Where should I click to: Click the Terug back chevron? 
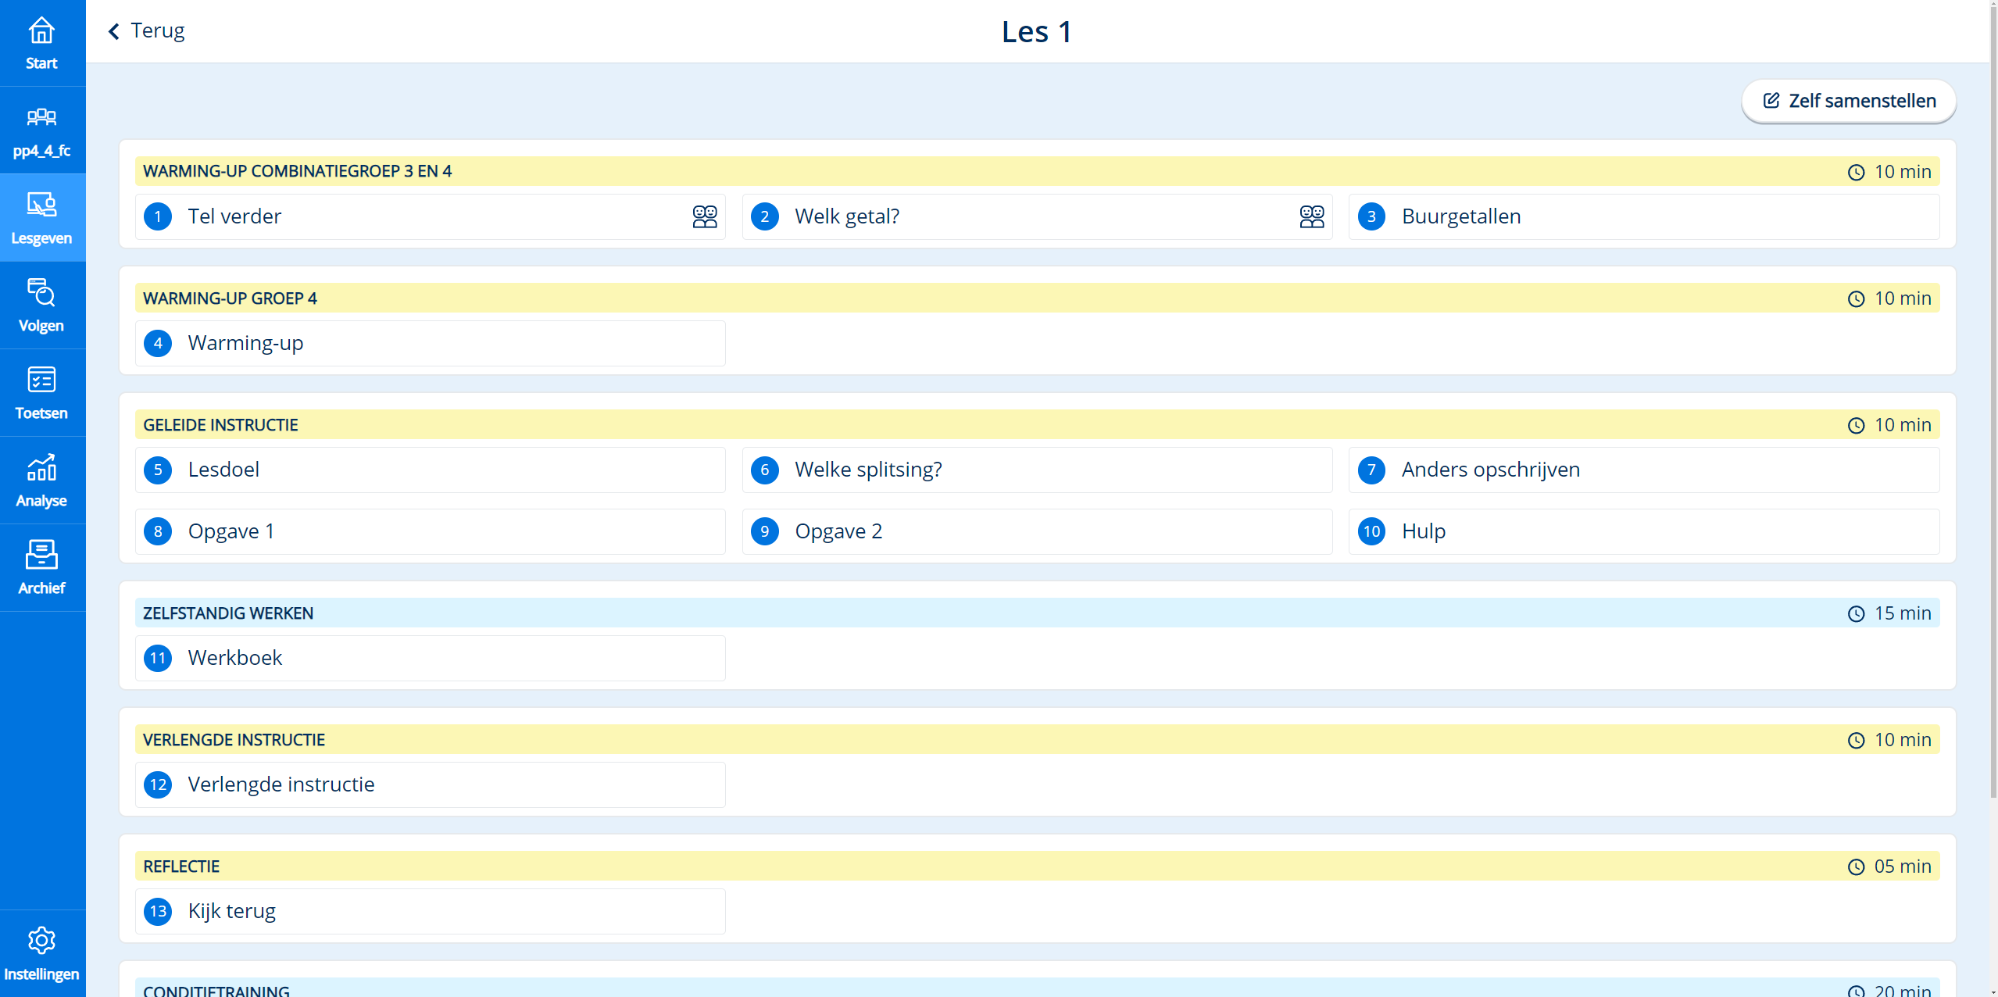point(114,31)
